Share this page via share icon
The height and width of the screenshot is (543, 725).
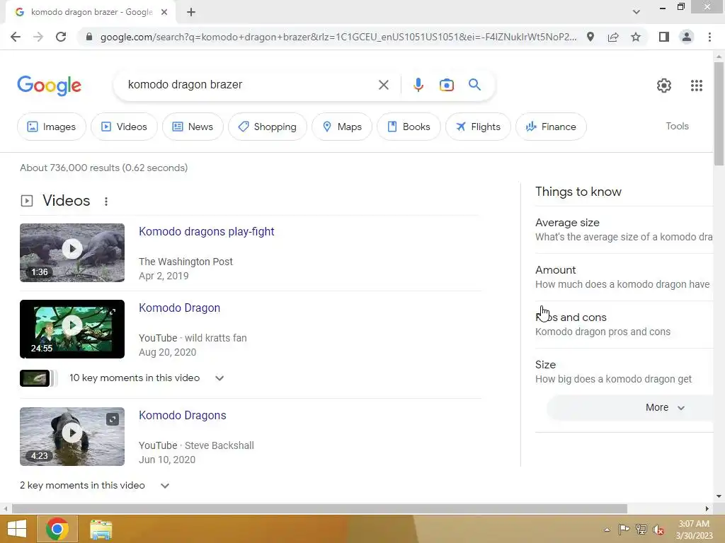coord(613,37)
